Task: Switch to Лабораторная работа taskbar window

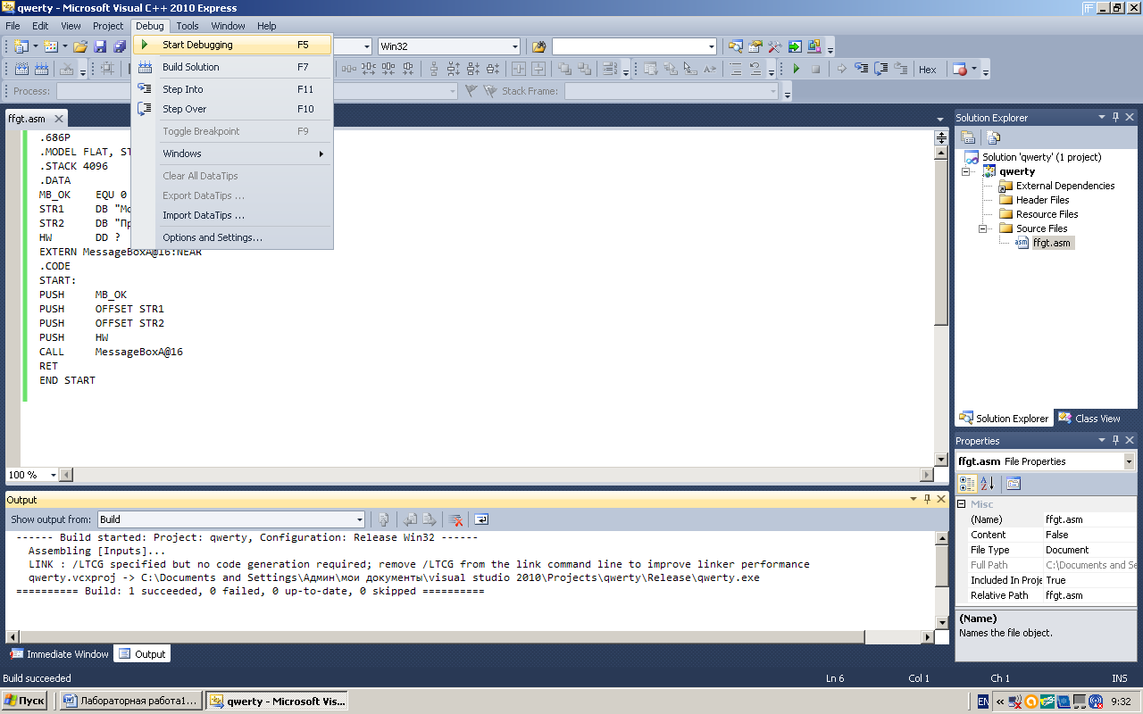Action: click(132, 702)
